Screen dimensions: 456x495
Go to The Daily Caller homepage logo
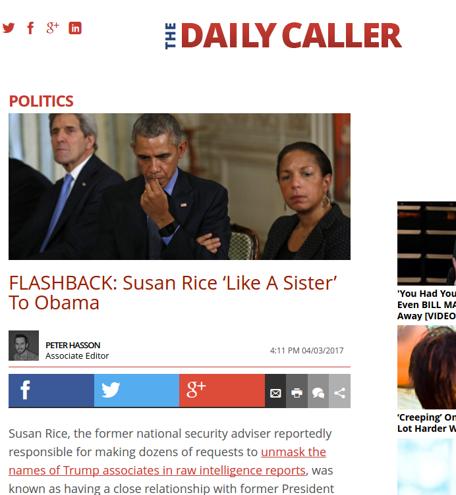coord(283,36)
